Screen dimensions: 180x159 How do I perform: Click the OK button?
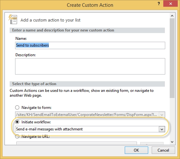point(136,150)
